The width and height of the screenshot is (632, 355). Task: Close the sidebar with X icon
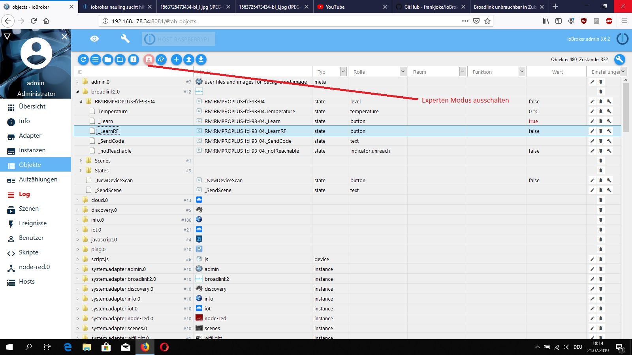pyautogui.click(x=64, y=37)
